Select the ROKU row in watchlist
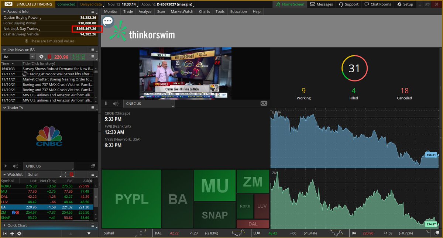Image resolution: width=443 pixels, height=238 pixels. (47, 186)
